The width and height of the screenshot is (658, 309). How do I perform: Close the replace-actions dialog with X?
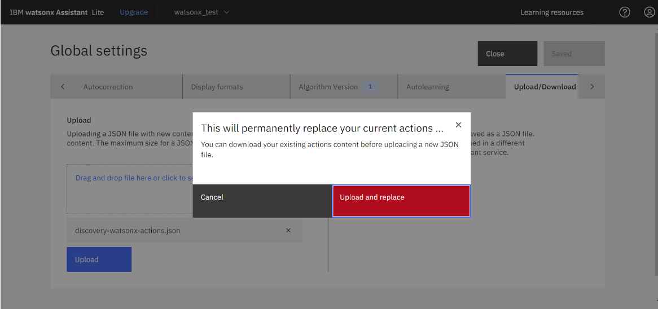458,125
